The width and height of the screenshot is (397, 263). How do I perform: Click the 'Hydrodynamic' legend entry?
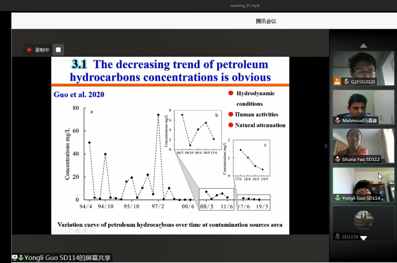point(255,93)
